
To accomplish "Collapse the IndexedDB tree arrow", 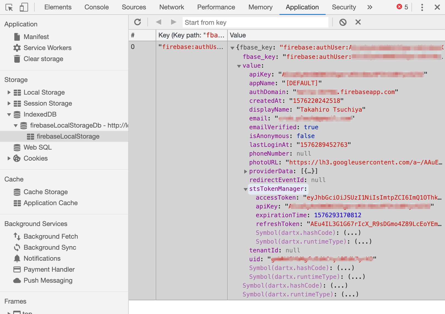I will coord(9,114).
